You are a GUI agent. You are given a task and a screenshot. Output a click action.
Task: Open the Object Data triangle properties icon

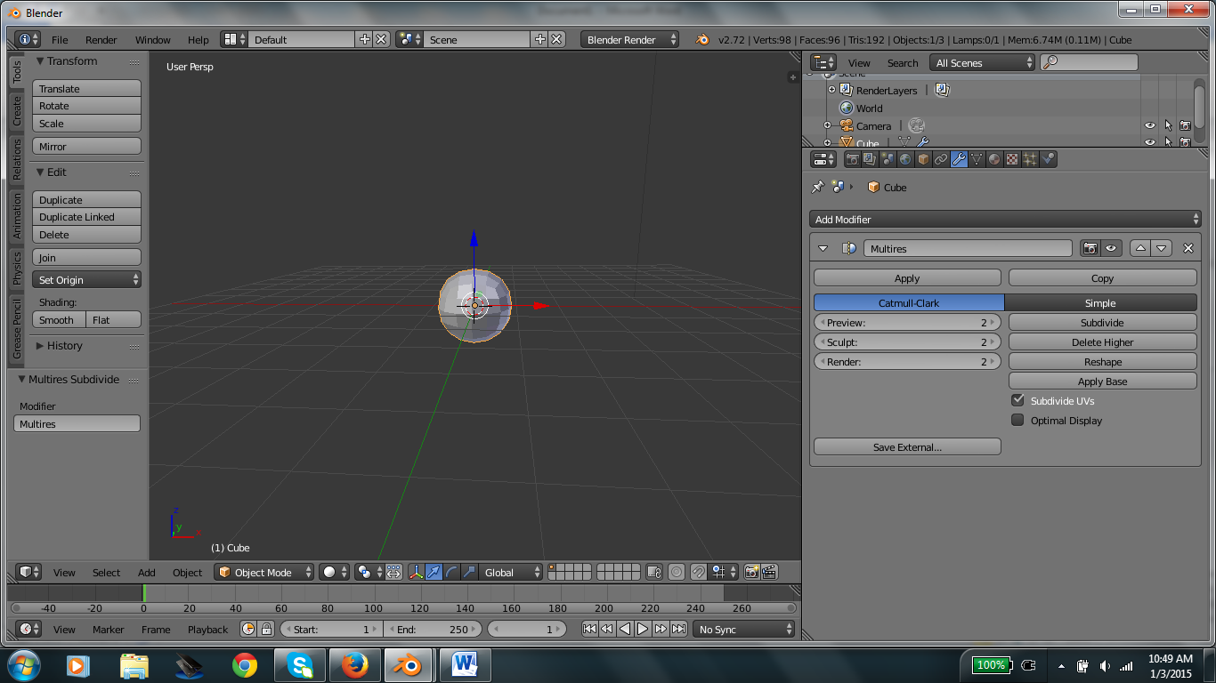click(977, 159)
